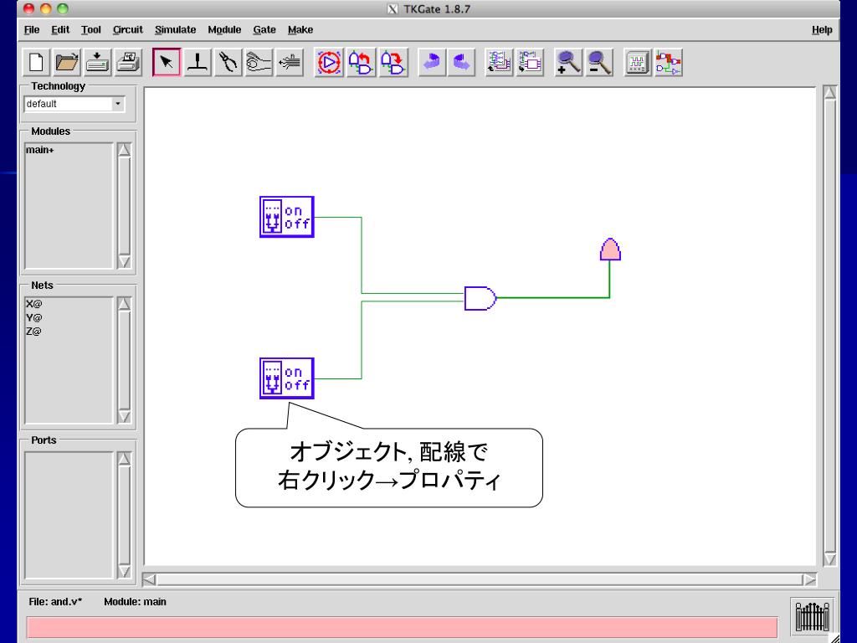Click the green zoom window button
Viewport: 857px width, 643px height.
(63, 8)
